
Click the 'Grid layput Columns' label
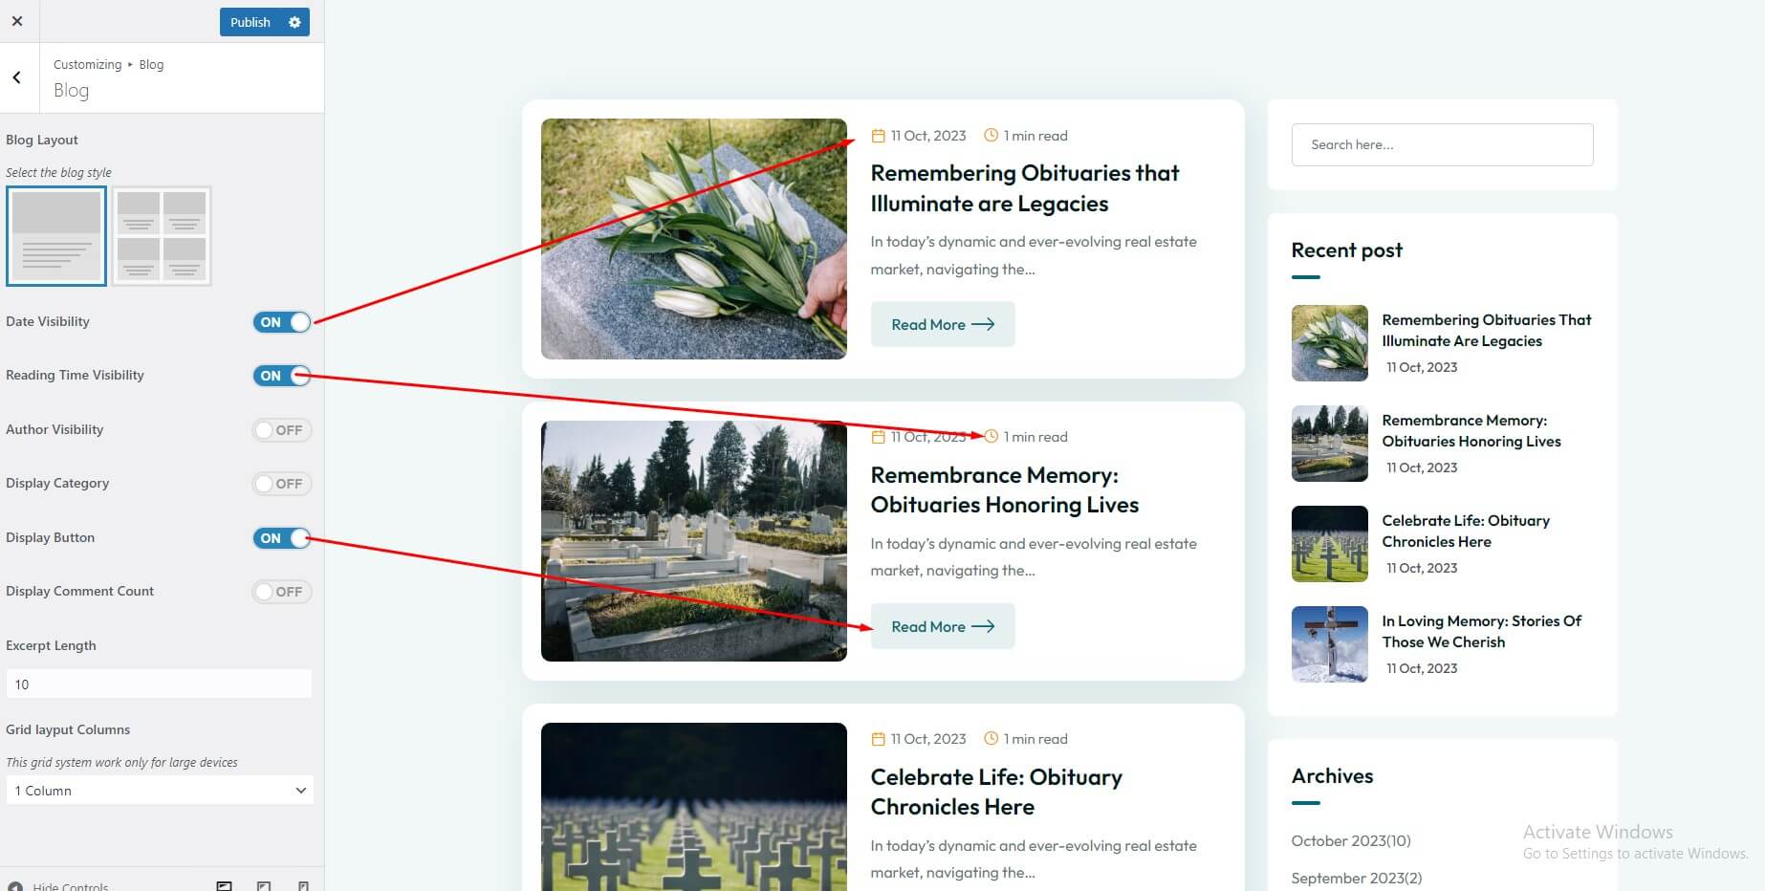pos(68,729)
